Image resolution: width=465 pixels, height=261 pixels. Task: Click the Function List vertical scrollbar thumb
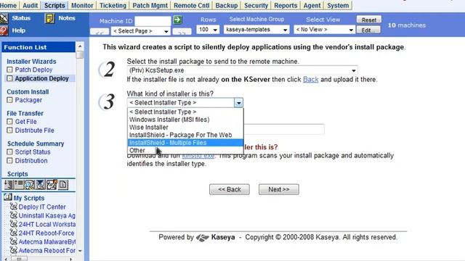pyautogui.click(x=80, y=55)
